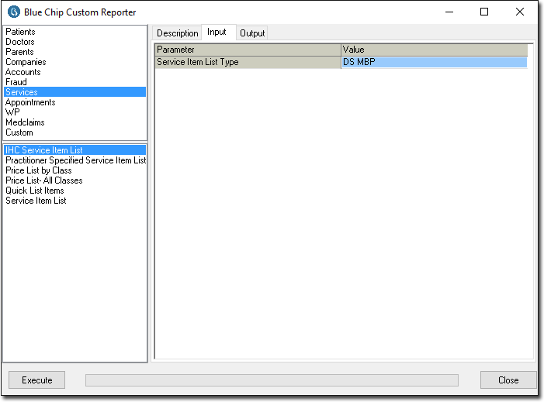This screenshot has width=544, height=402.
Task: Select Custom report category
Action: click(x=19, y=132)
